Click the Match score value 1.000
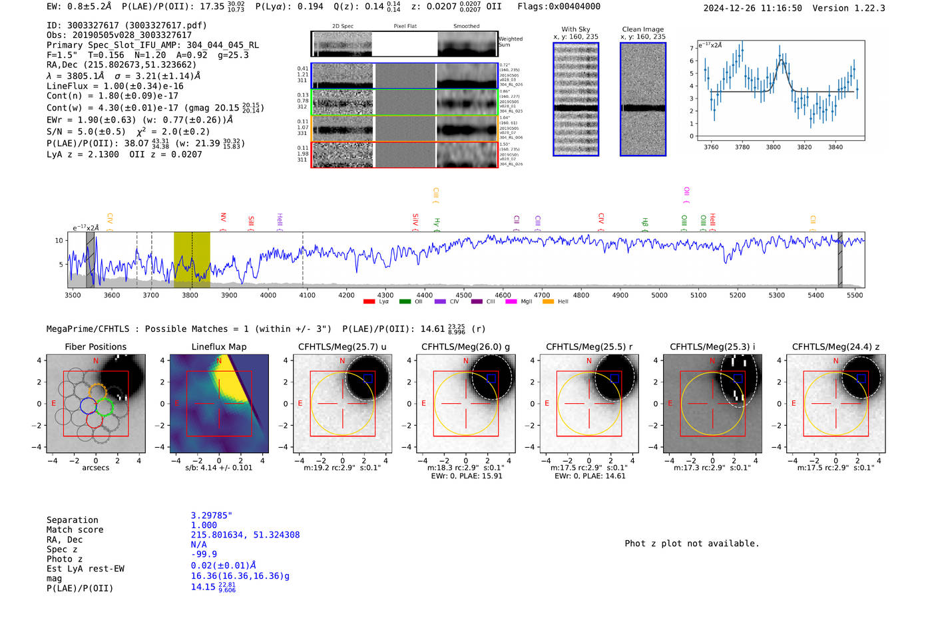Image resolution: width=932 pixels, height=634 pixels. click(204, 525)
